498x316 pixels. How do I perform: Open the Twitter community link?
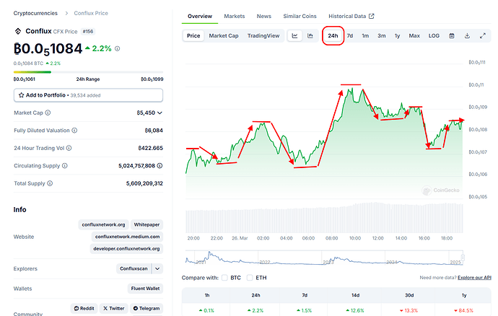(x=114, y=308)
